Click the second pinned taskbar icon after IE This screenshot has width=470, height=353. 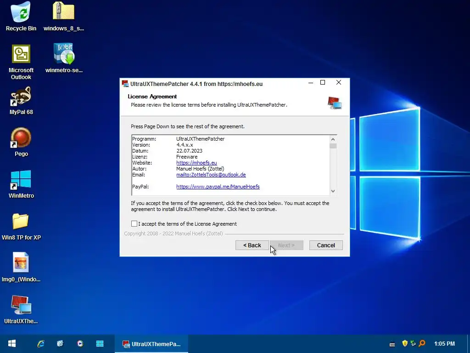(x=60, y=343)
